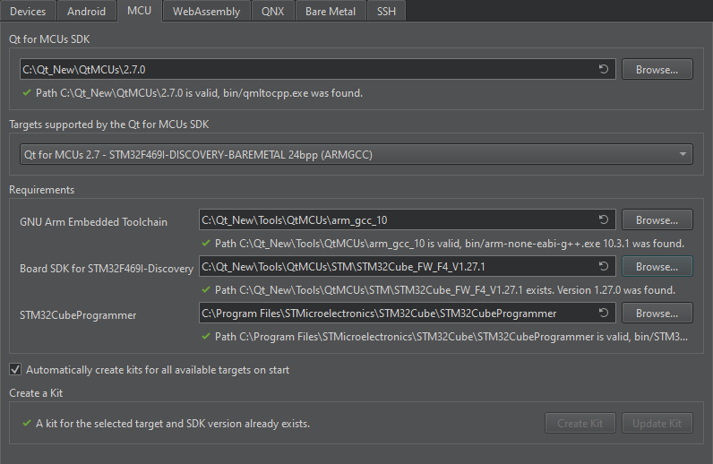
Task: Go to the QNX tab
Action: tap(273, 12)
